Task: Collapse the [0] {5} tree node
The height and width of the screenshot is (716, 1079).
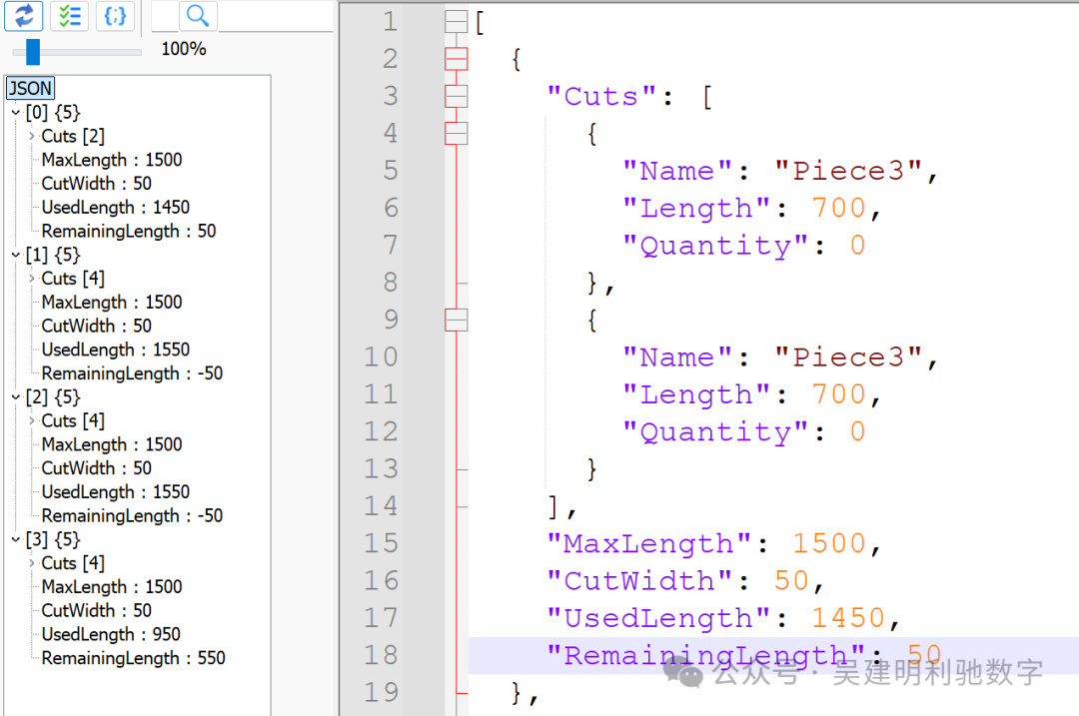Action: pyautogui.click(x=16, y=113)
